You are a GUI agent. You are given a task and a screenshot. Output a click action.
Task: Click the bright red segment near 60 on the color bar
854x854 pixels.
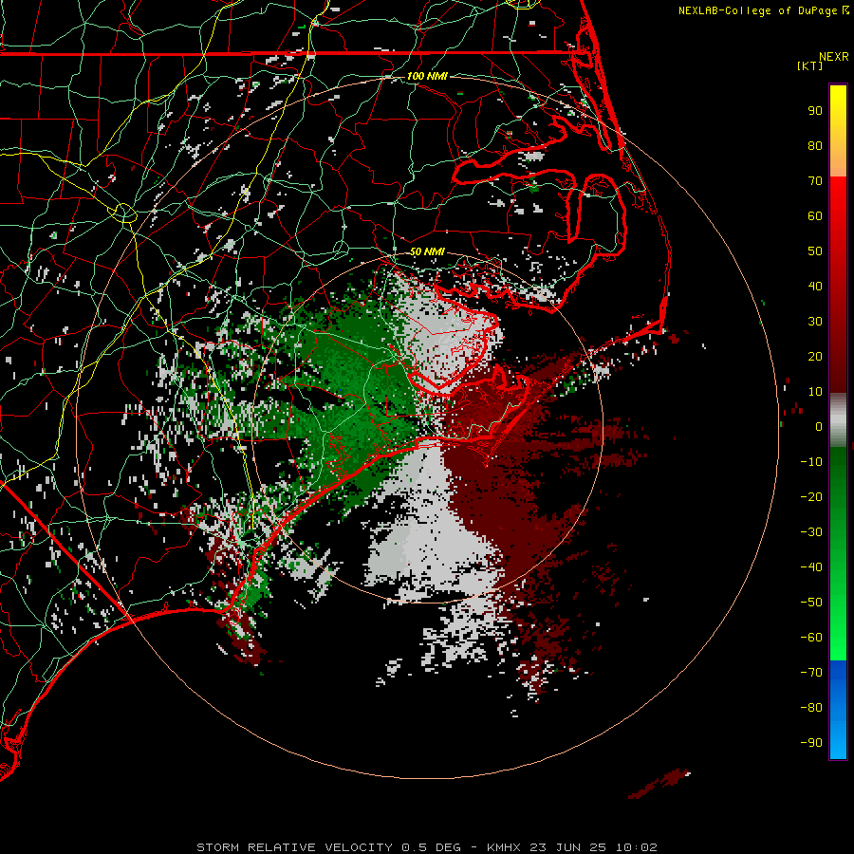(x=838, y=216)
